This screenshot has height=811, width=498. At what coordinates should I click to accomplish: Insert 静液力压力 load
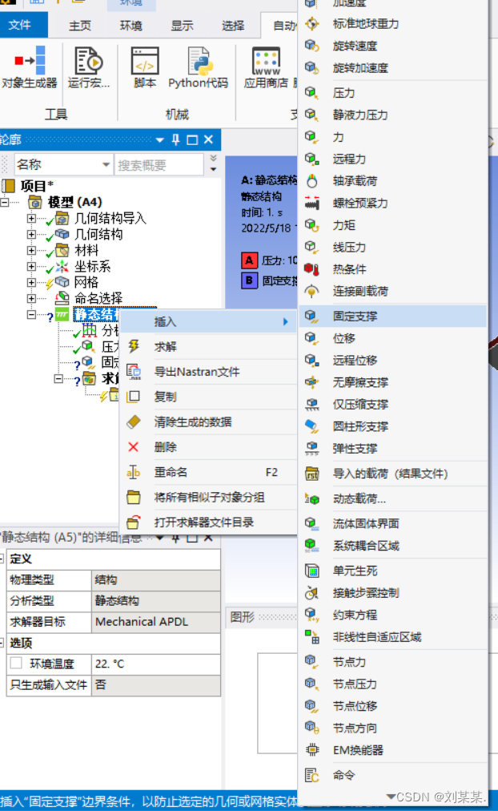pyautogui.click(x=393, y=115)
